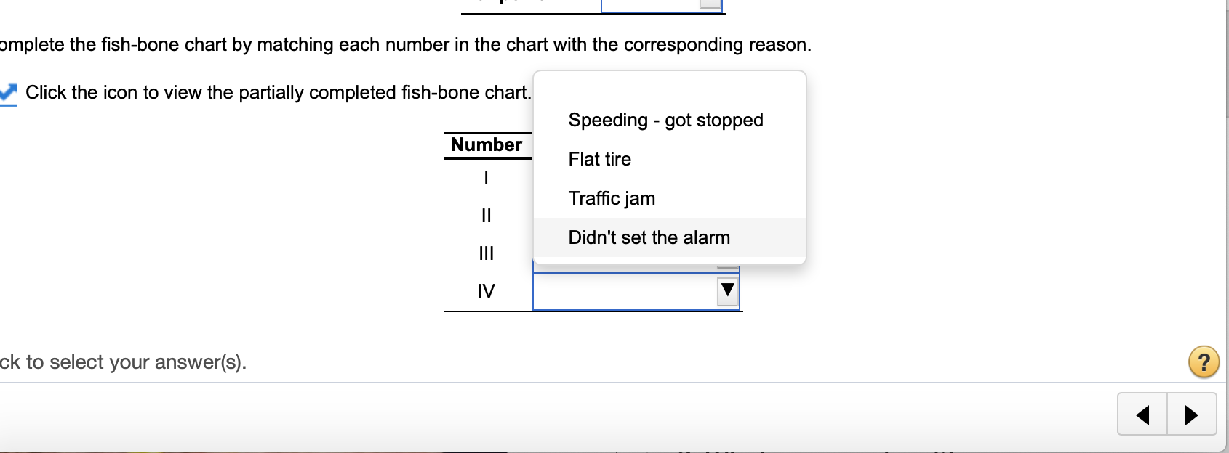Click roman numeral III in the Number column

[486, 253]
